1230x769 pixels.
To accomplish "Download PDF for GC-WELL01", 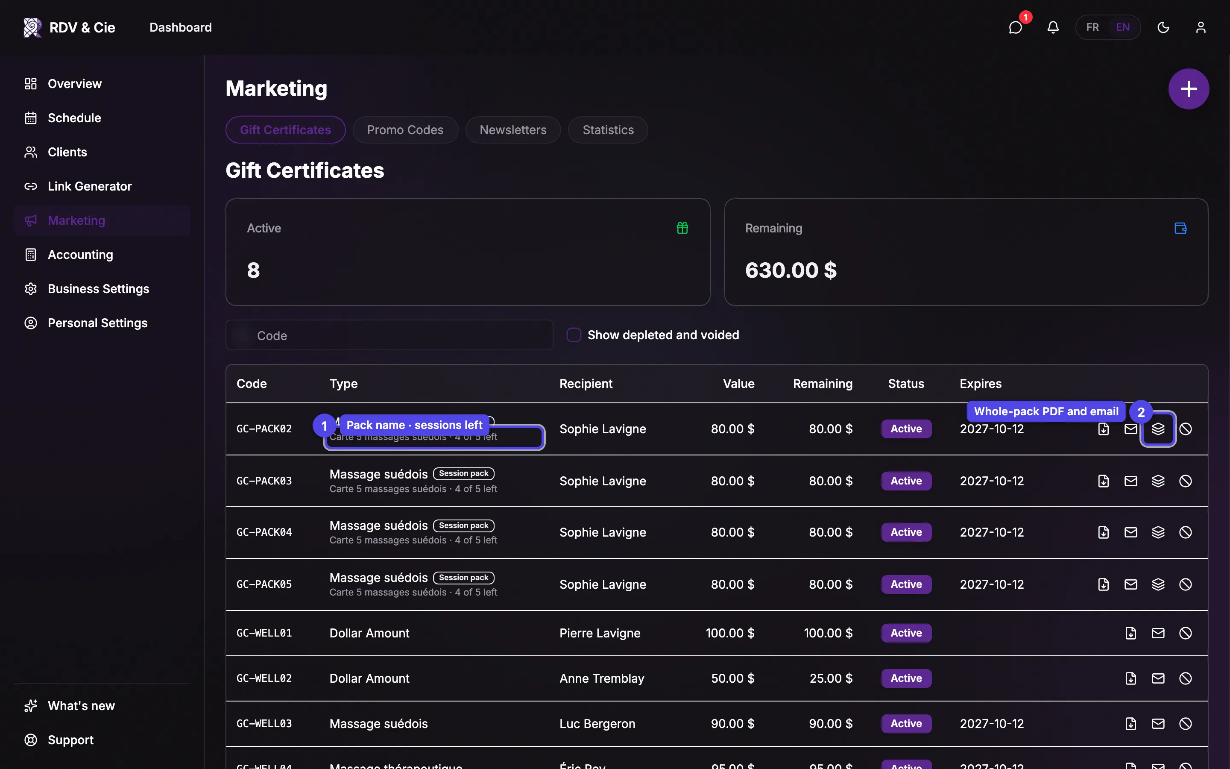I will (1131, 633).
